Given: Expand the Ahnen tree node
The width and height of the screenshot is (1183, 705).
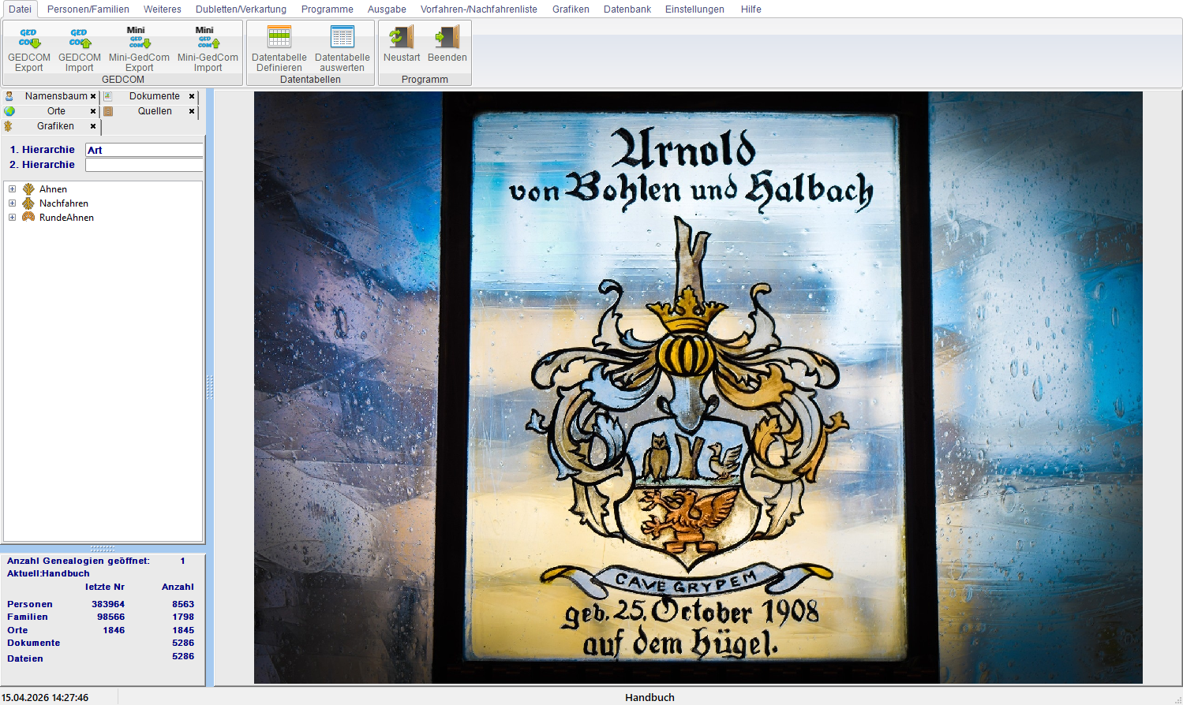Looking at the screenshot, I should coord(12,189).
